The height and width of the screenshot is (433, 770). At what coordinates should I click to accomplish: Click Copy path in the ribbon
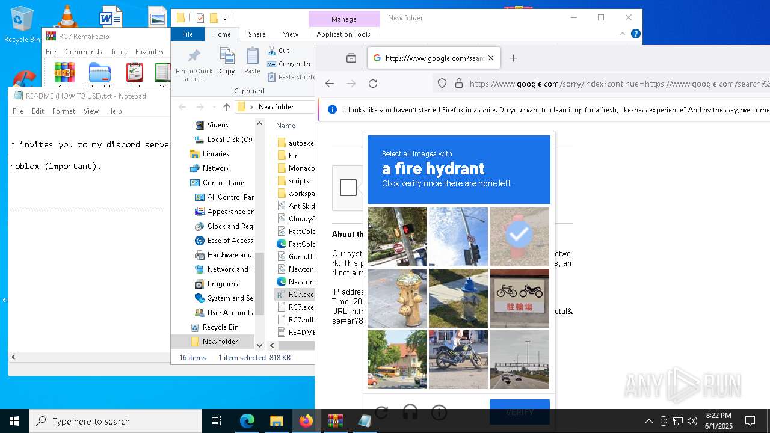pos(289,64)
